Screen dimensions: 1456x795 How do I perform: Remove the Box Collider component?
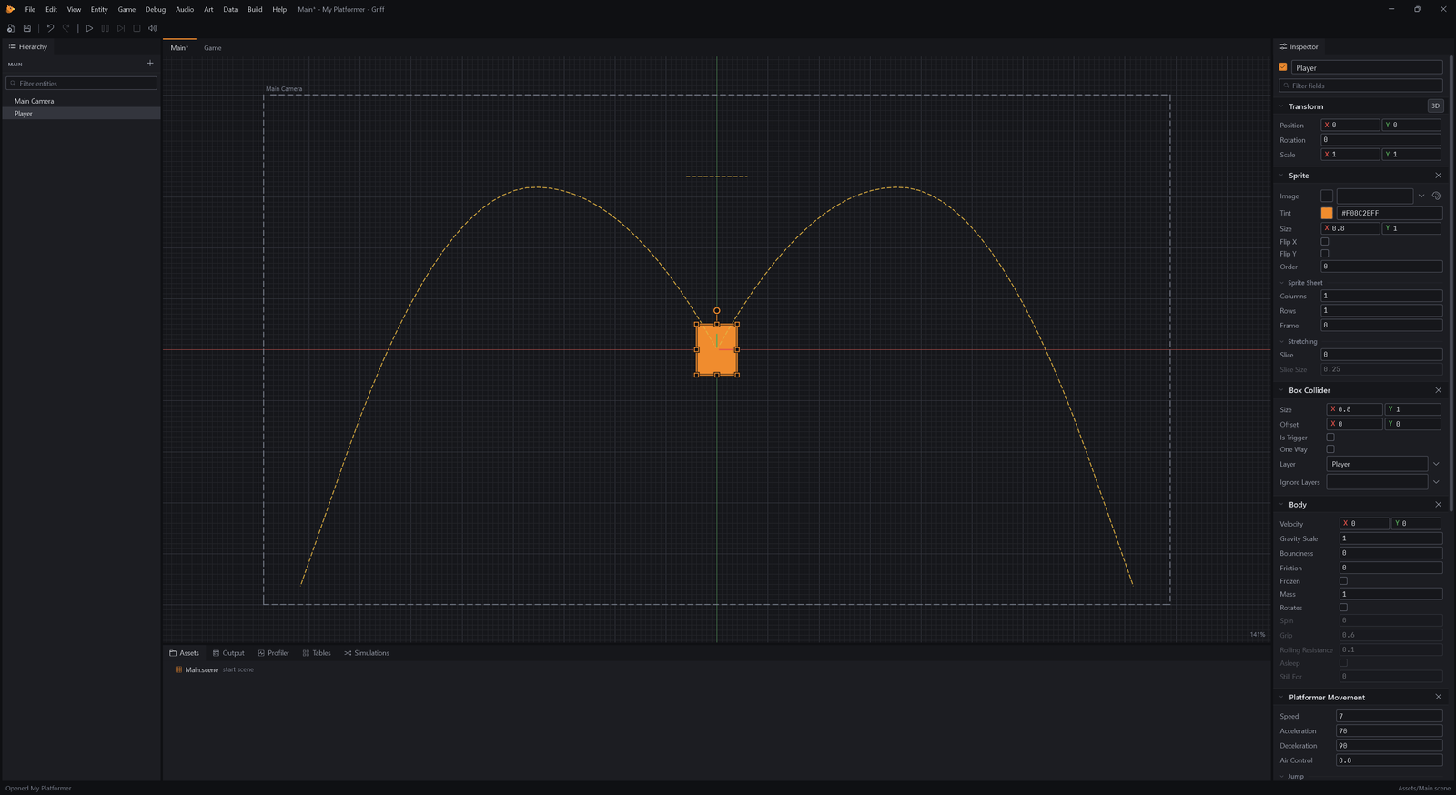[x=1438, y=390]
